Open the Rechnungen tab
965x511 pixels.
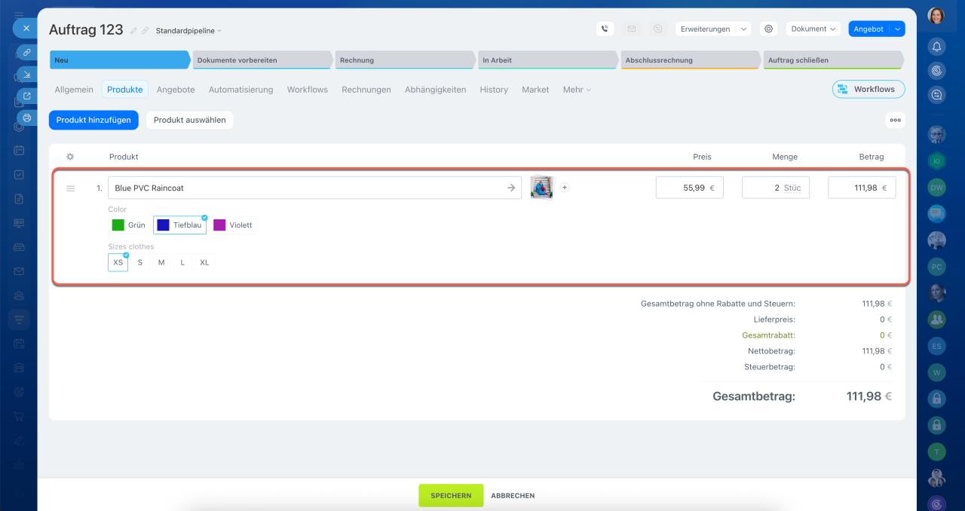pos(366,90)
